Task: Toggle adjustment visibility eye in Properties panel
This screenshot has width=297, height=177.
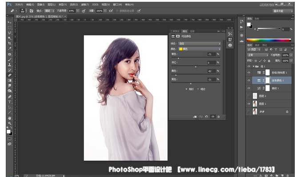Action: 213,117
